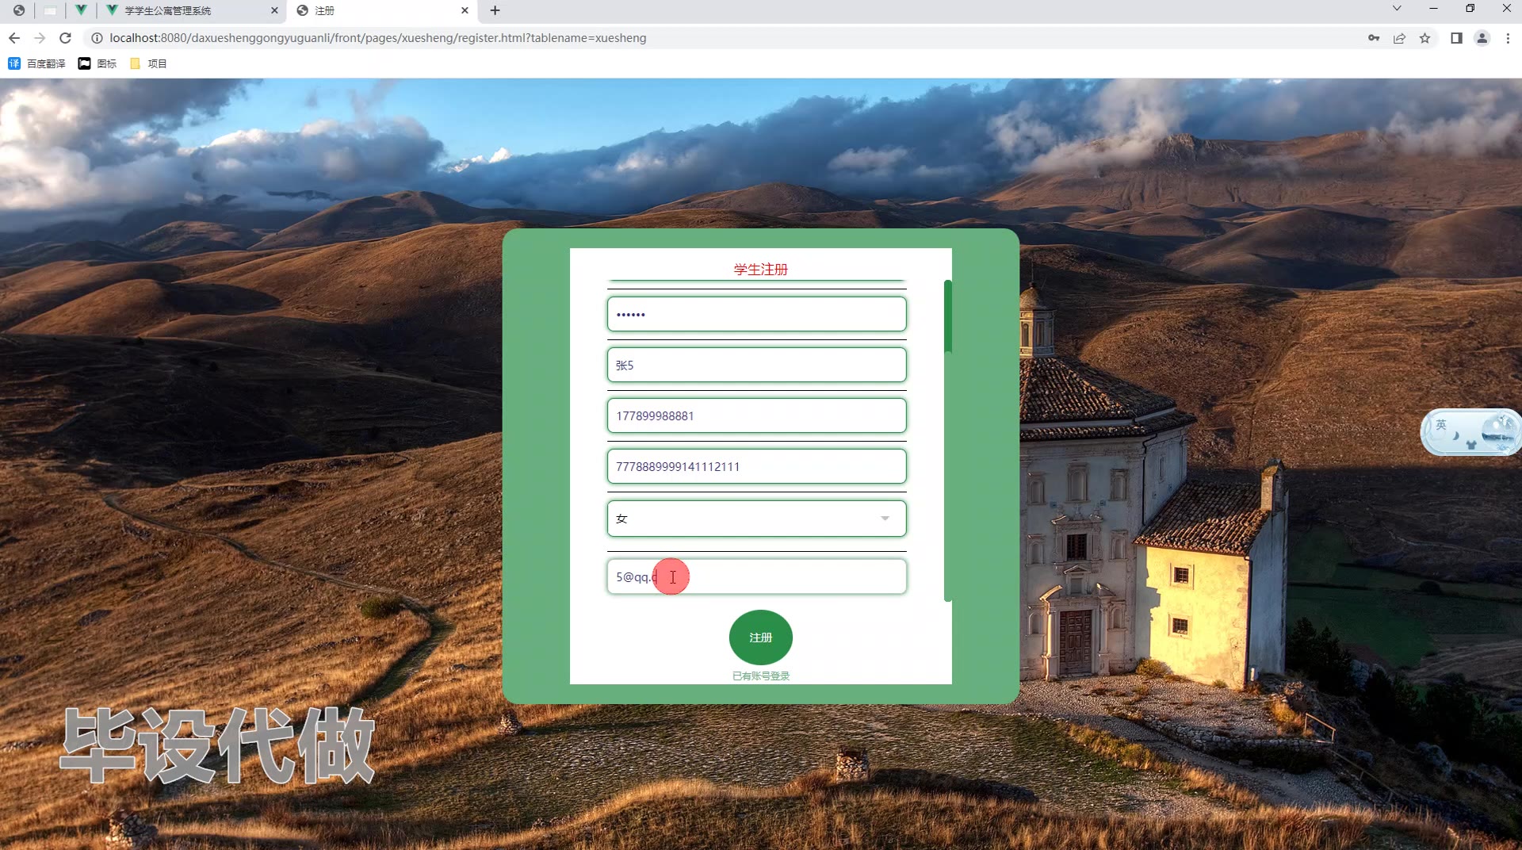Share this page via share icon

(1399, 38)
